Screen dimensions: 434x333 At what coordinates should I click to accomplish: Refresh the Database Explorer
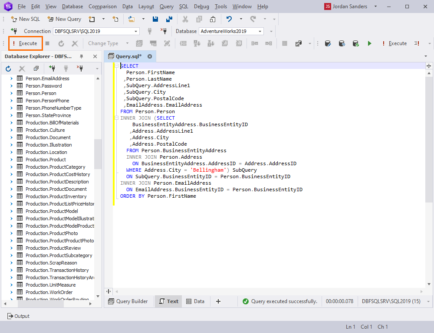click(8, 69)
